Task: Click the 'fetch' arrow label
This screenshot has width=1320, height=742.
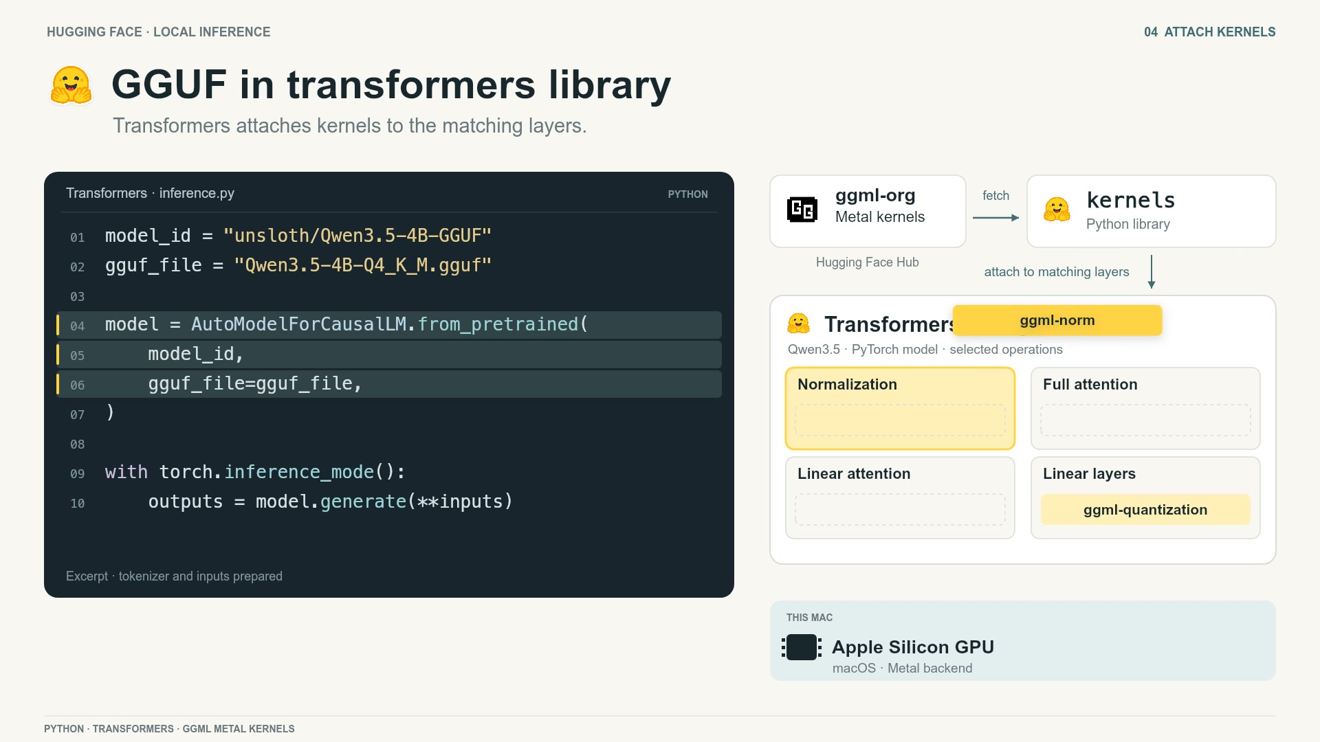Action: coord(995,196)
